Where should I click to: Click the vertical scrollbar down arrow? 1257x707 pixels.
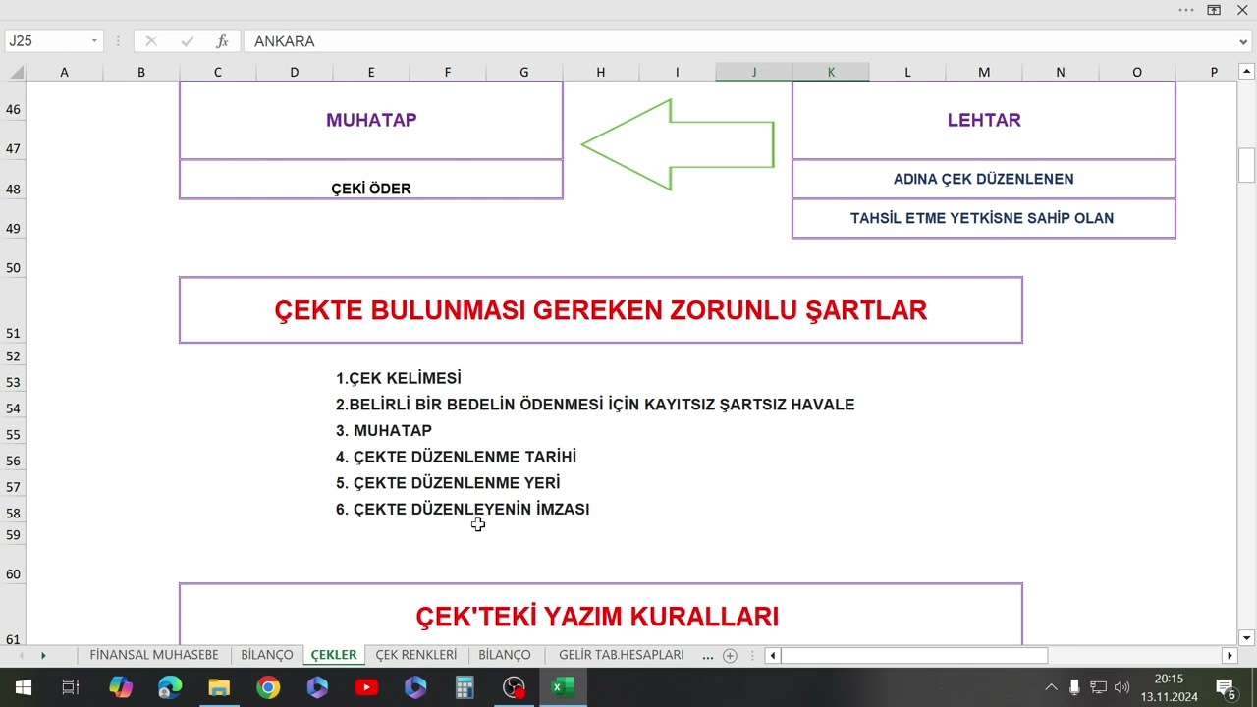tap(1247, 637)
